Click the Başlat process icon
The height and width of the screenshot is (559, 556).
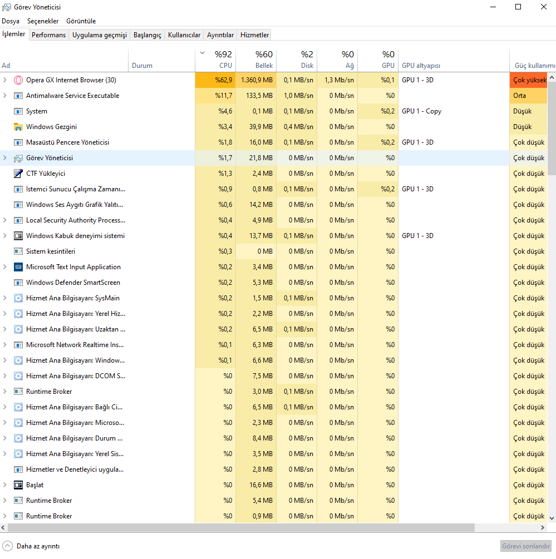[18, 485]
